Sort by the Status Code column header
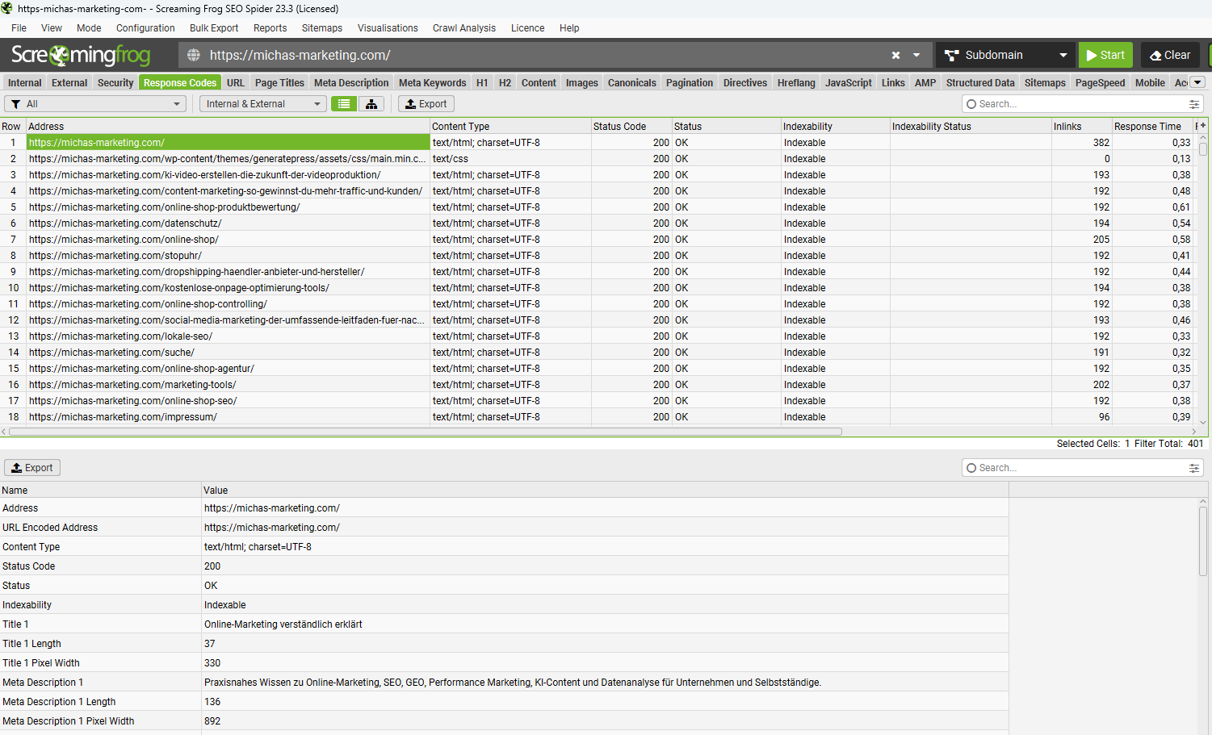Image resolution: width=1212 pixels, height=735 pixels. 631,126
